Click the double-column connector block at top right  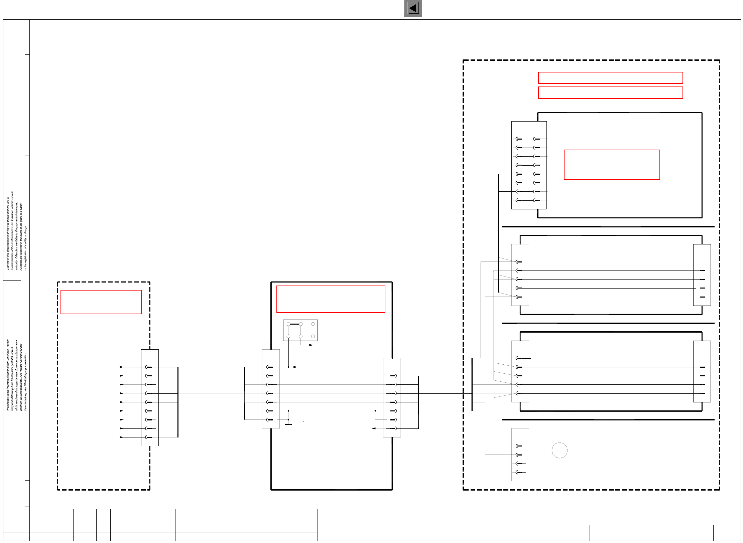(529, 165)
